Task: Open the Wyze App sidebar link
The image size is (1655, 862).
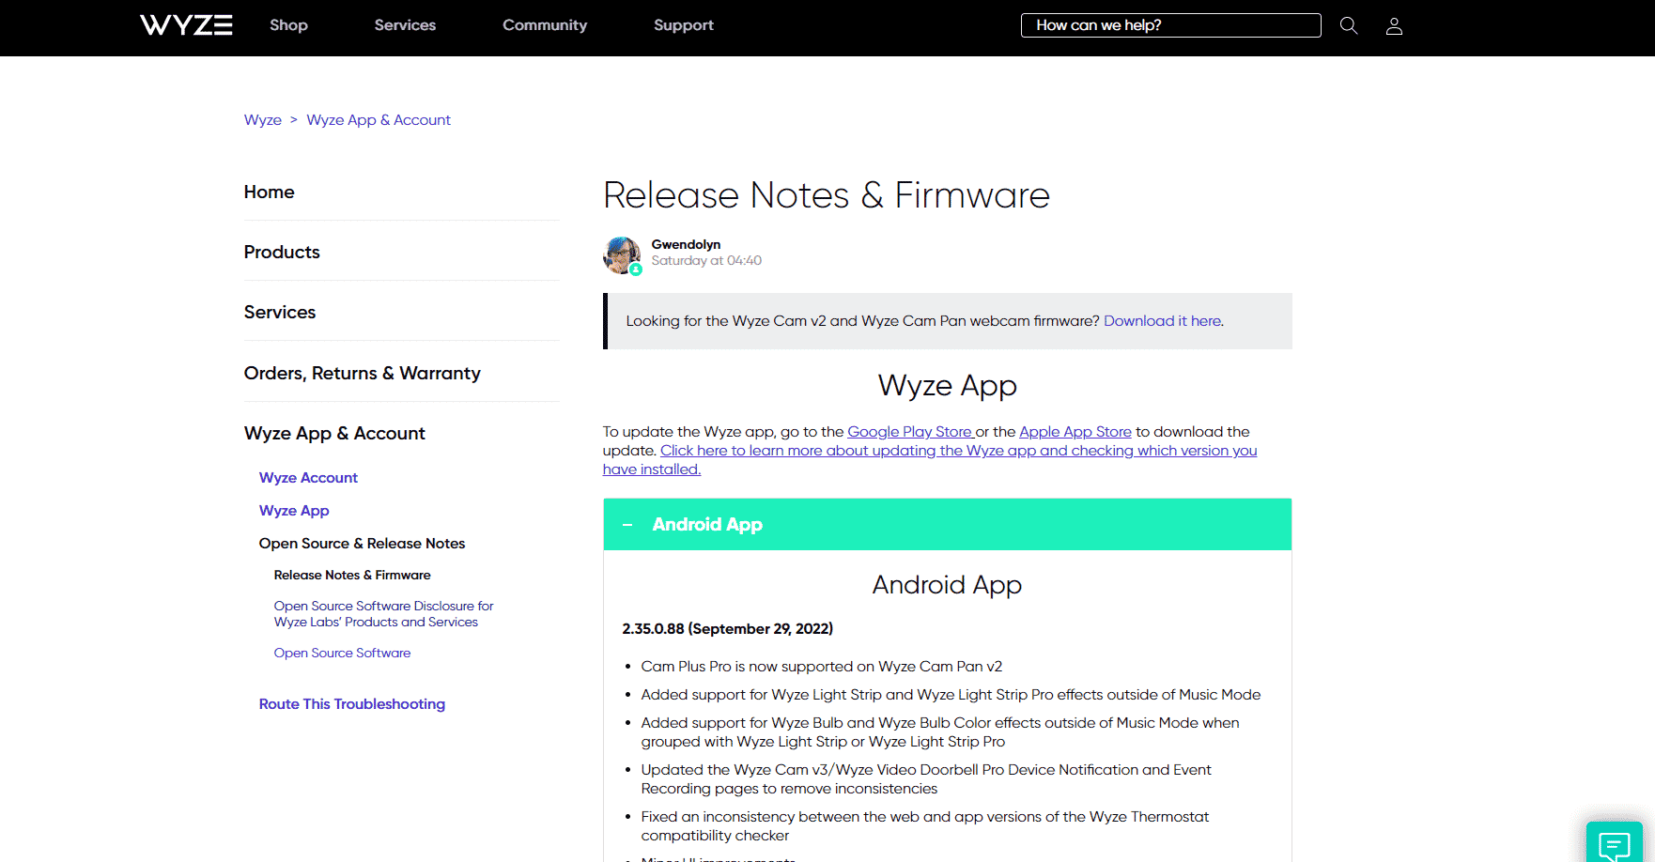Action: pos(294,511)
